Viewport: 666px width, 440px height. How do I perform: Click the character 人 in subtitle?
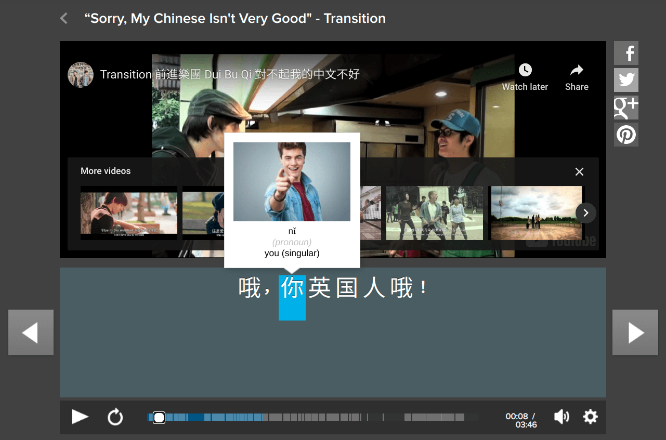(x=374, y=288)
